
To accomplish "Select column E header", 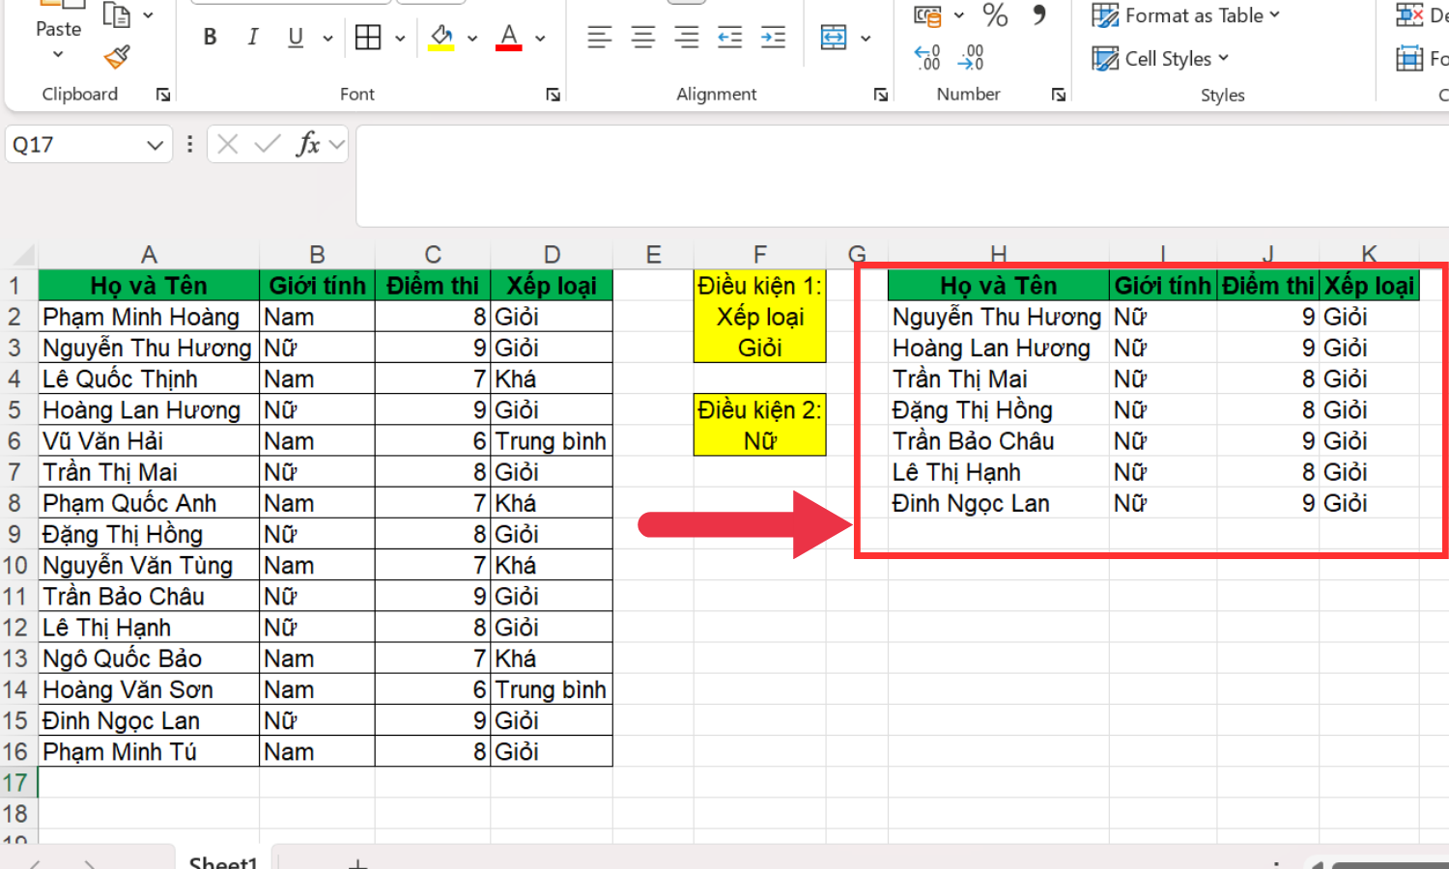I will 653,256.
